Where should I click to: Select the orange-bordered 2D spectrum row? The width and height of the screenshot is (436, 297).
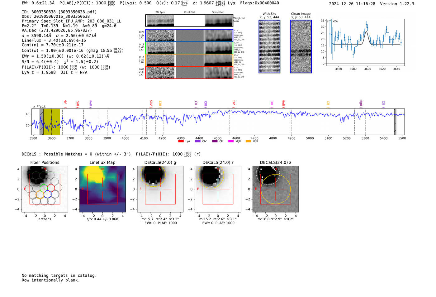pos(189,60)
